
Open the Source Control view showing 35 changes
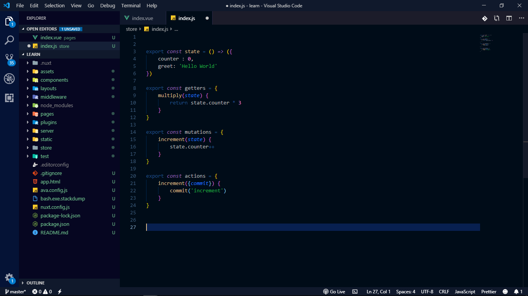click(9, 59)
